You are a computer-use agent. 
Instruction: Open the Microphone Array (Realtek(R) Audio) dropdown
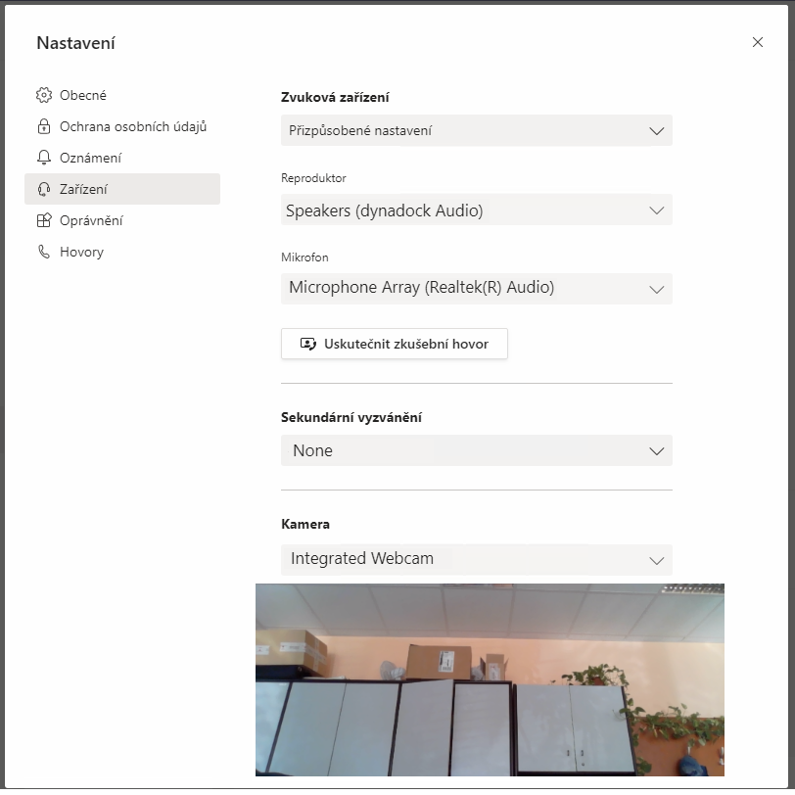coord(477,289)
